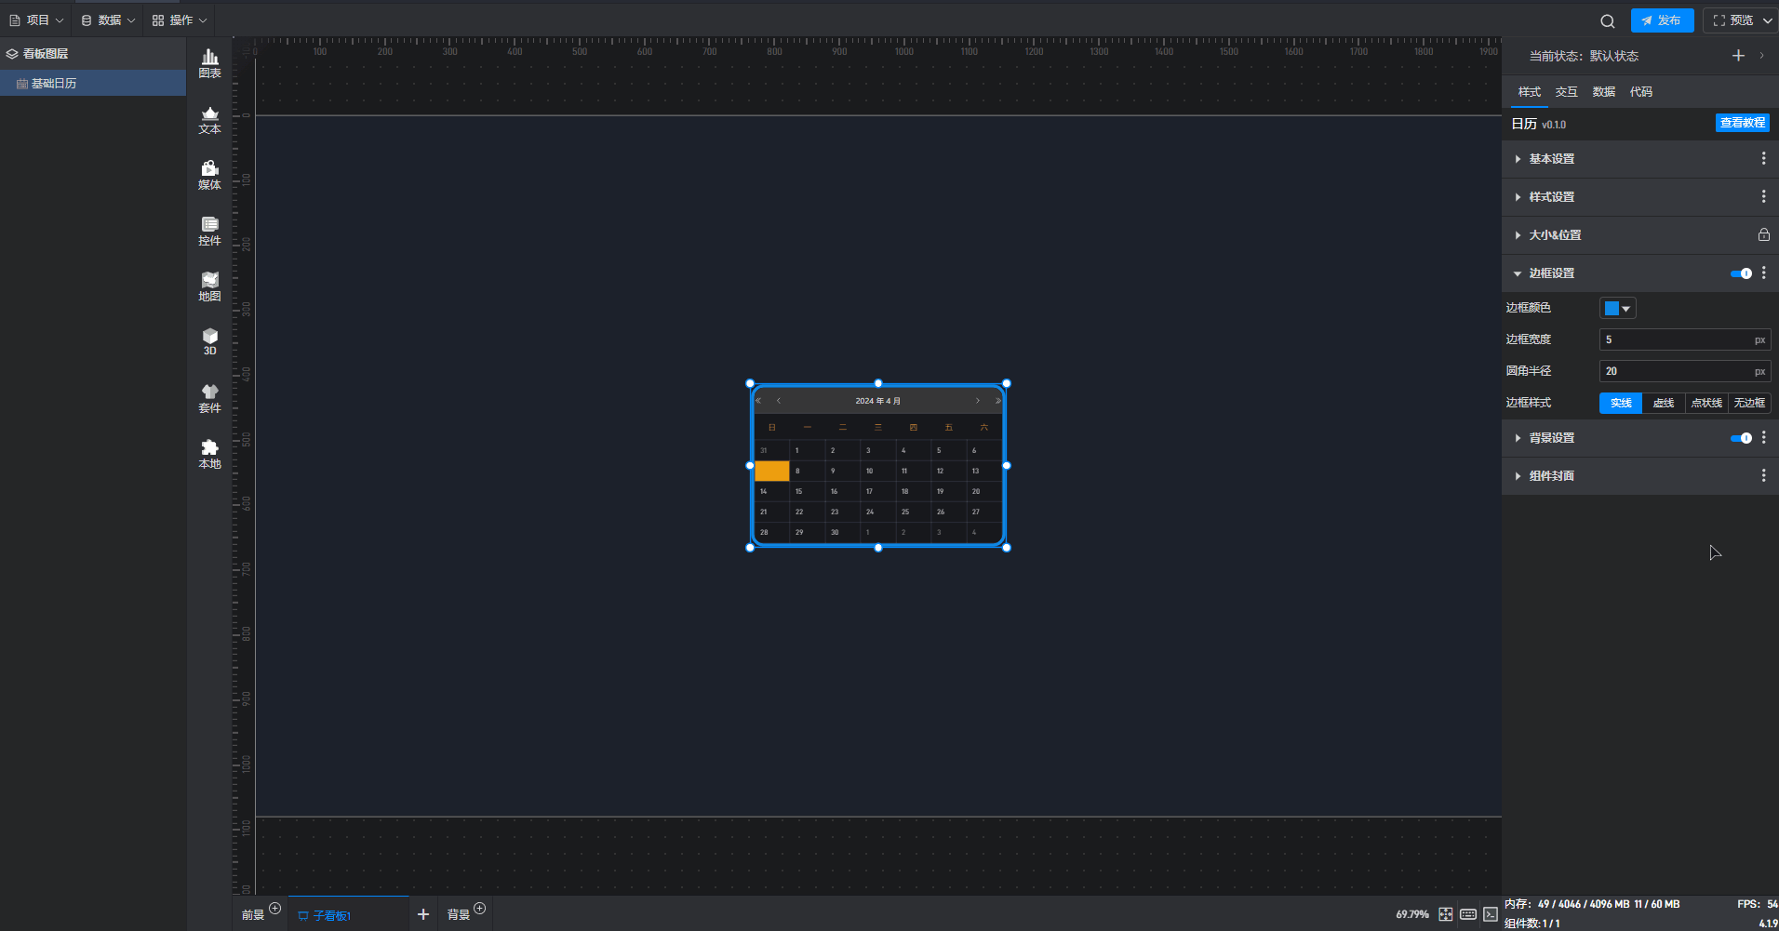Switch to the 交互 tab
Image resolution: width=1779 pixels, height=931 pixels.
tap(1566, 92)
